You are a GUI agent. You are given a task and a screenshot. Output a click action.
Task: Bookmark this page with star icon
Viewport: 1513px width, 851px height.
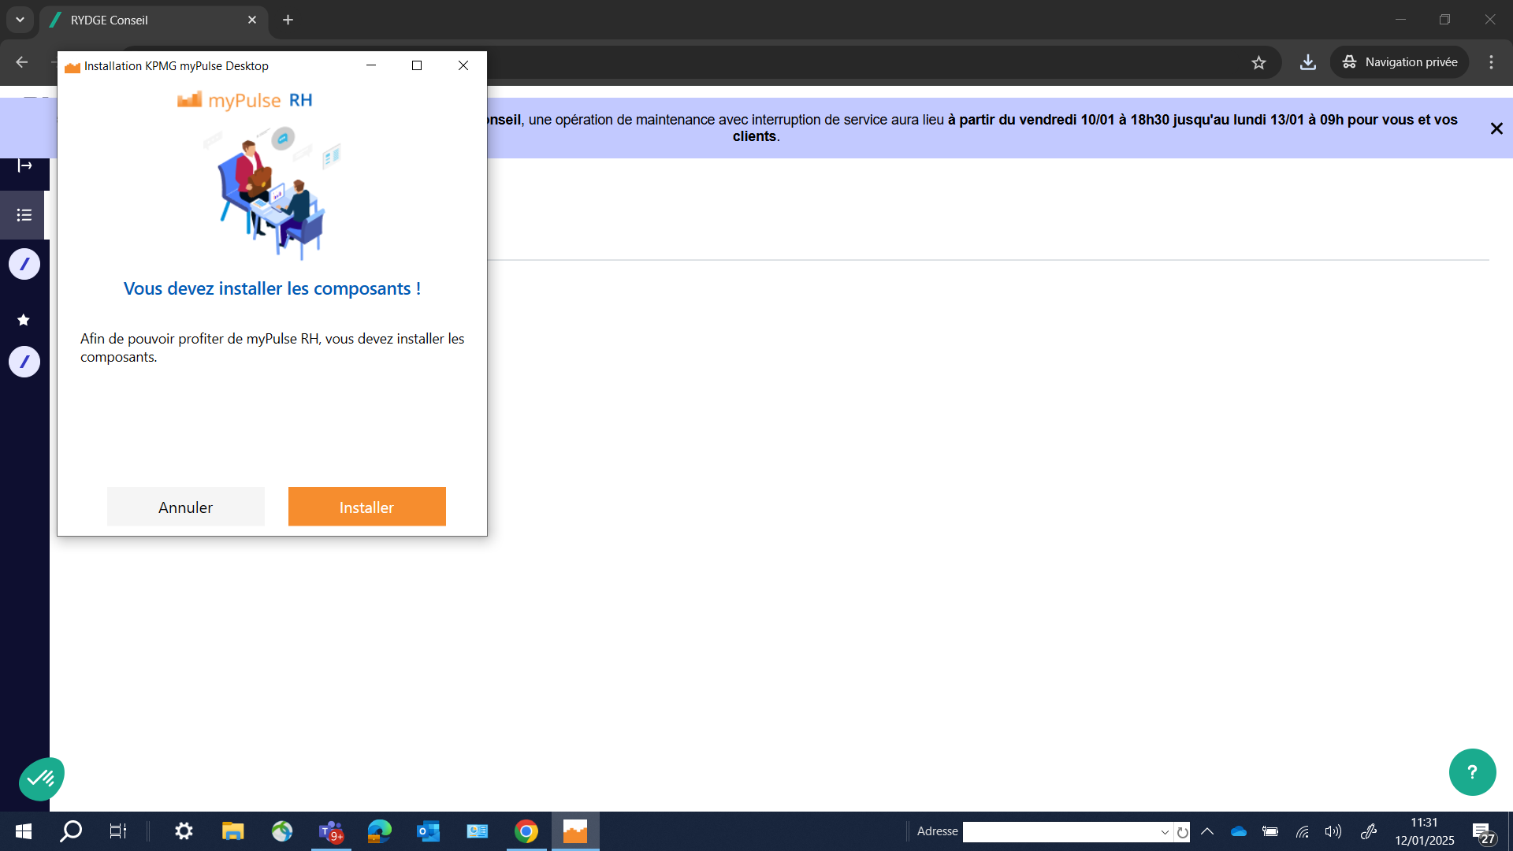click(1258, 62)
